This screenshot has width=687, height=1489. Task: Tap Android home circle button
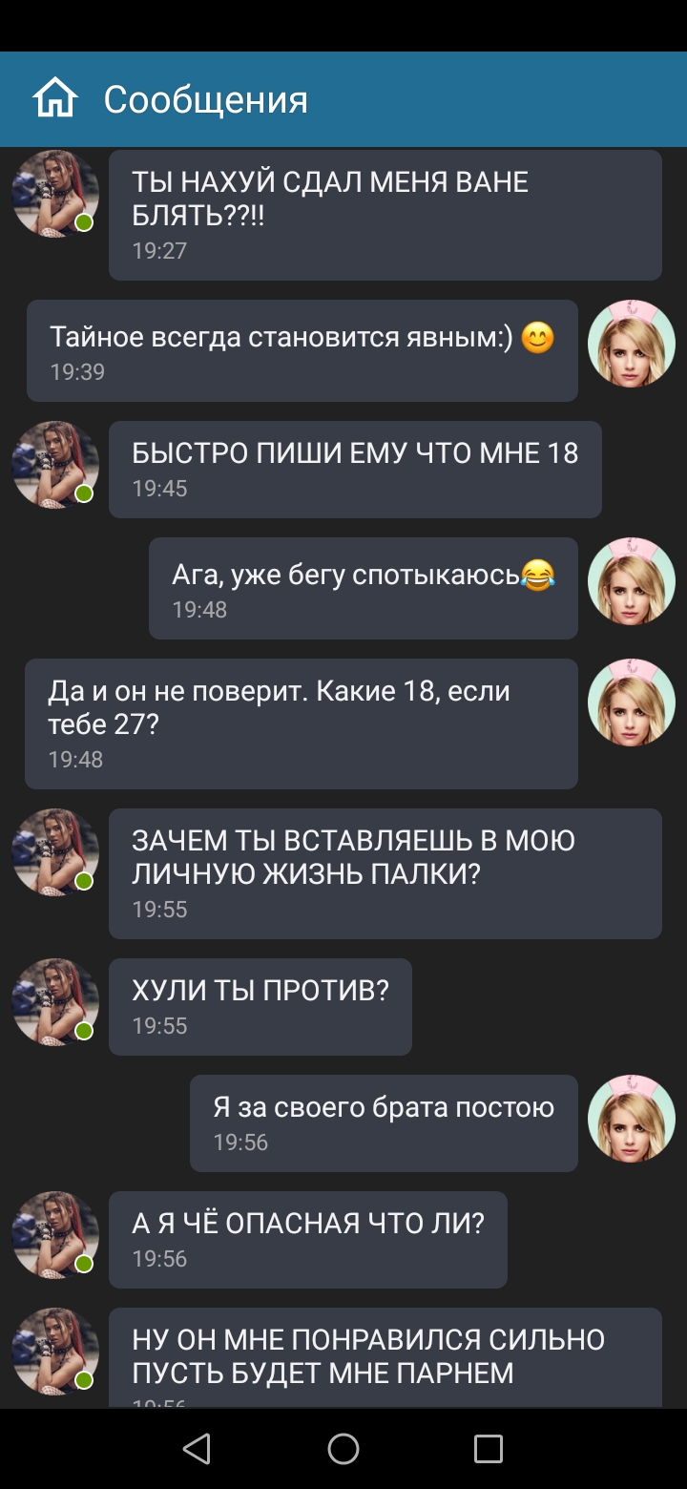point(343,1449)
